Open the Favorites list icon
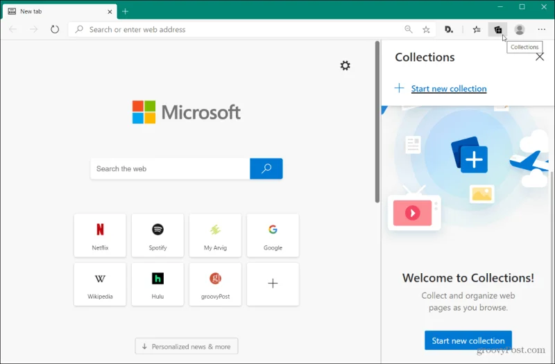The width and height of the screenshot is (555, 364). tap(477, 30)
